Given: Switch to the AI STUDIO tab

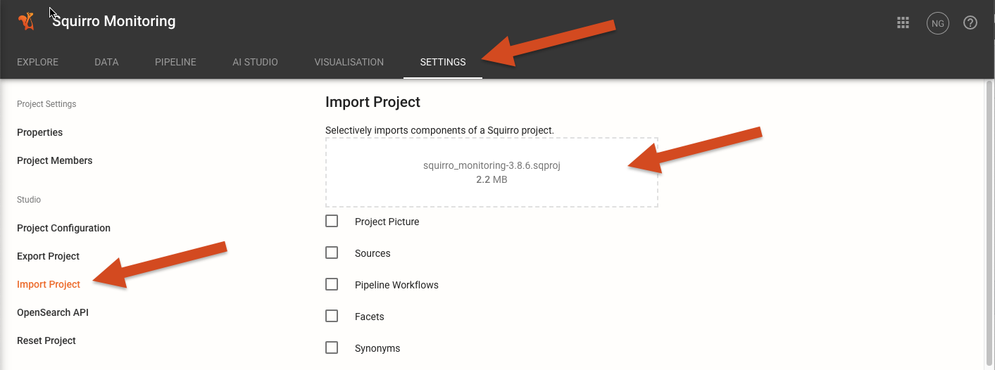Looking at the screenshot, I should [x=255, y=62].
